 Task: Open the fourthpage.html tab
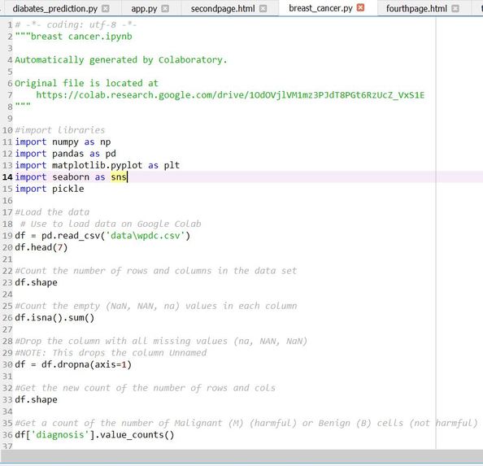pos(416,9)
